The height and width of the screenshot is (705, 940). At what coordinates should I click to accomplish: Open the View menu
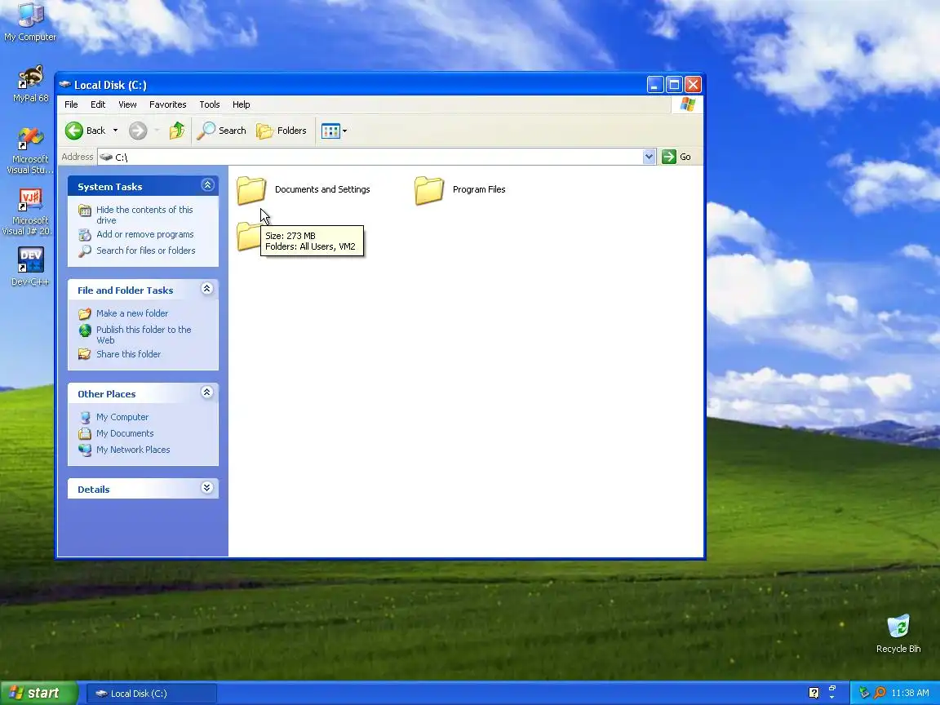pos(127,104)
